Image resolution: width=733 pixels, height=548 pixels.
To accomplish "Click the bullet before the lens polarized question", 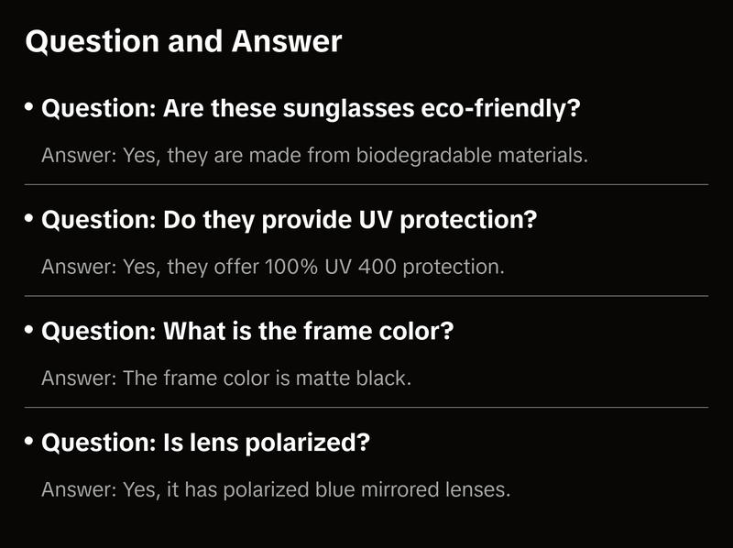I will [x=28, y=442].
